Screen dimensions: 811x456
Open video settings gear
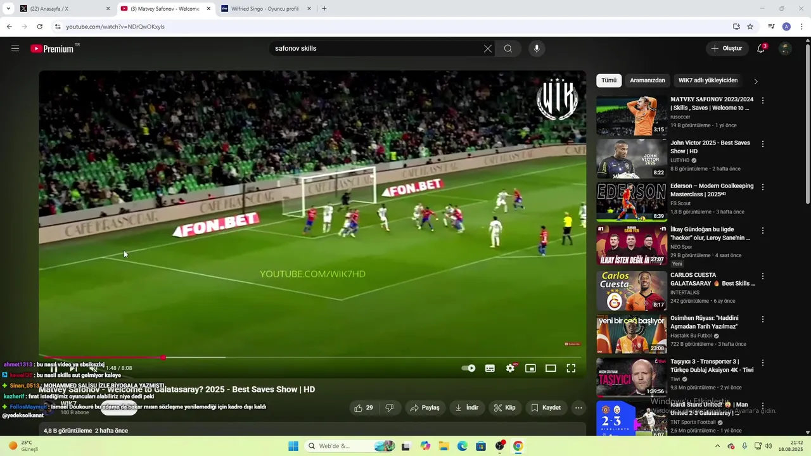[511, 368]
